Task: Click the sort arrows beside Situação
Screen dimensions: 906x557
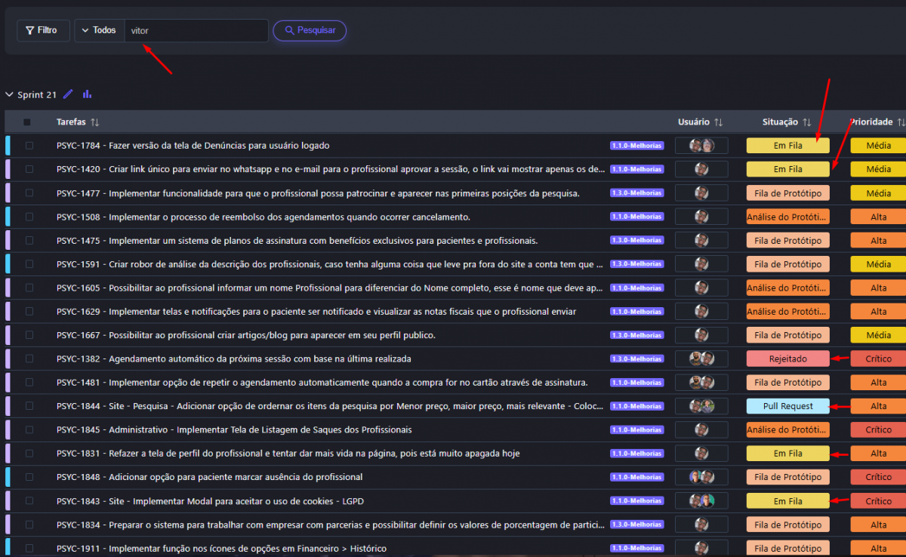Action: point(806,122)
